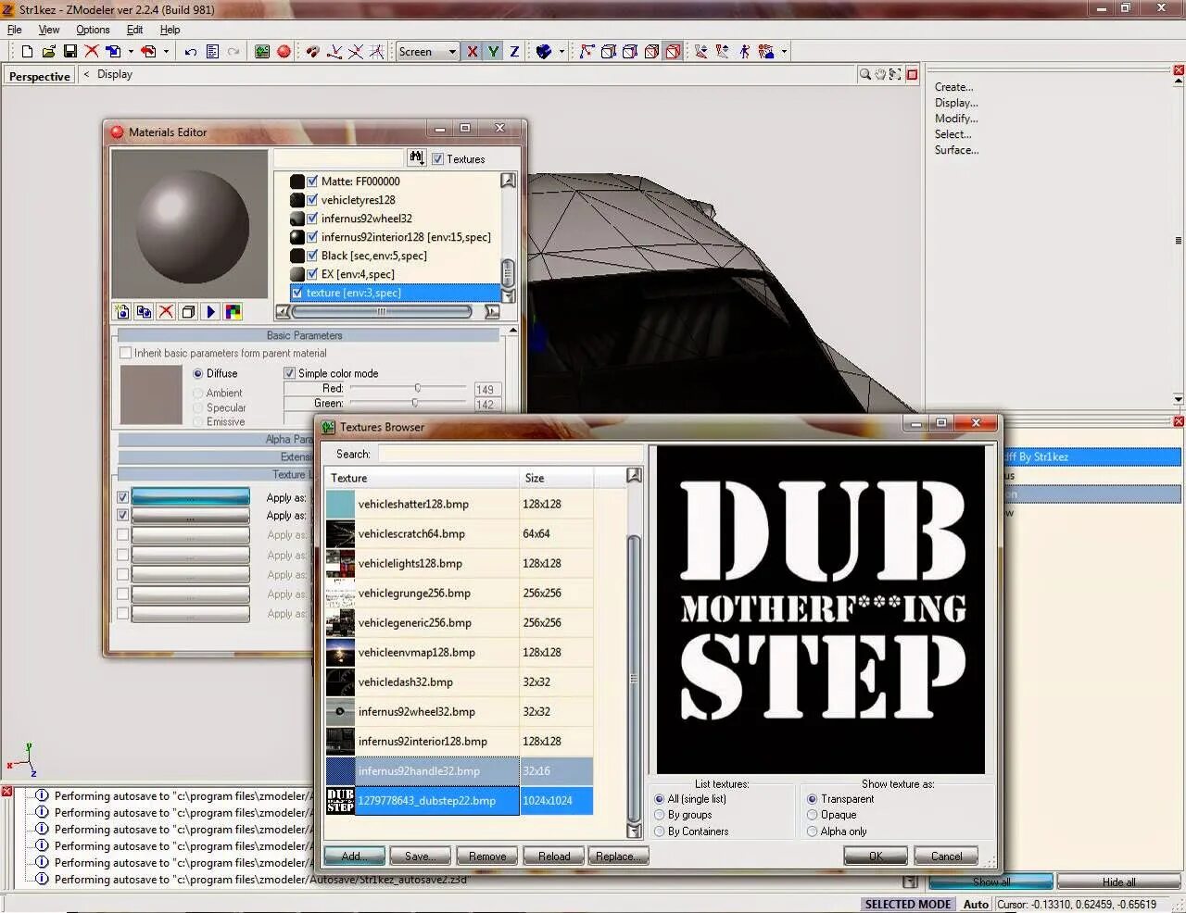Screen dimensions: 1186x913
Task: Toggle the Z axis button
Action: pyautogui.click(x=514, y=52)
